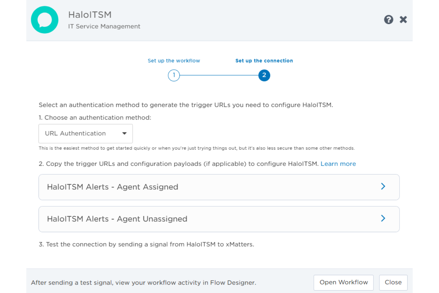The width and height of the screenshot is (439, 293).
Task: Open help via the question mark icon
Action: tap(389, 20)
